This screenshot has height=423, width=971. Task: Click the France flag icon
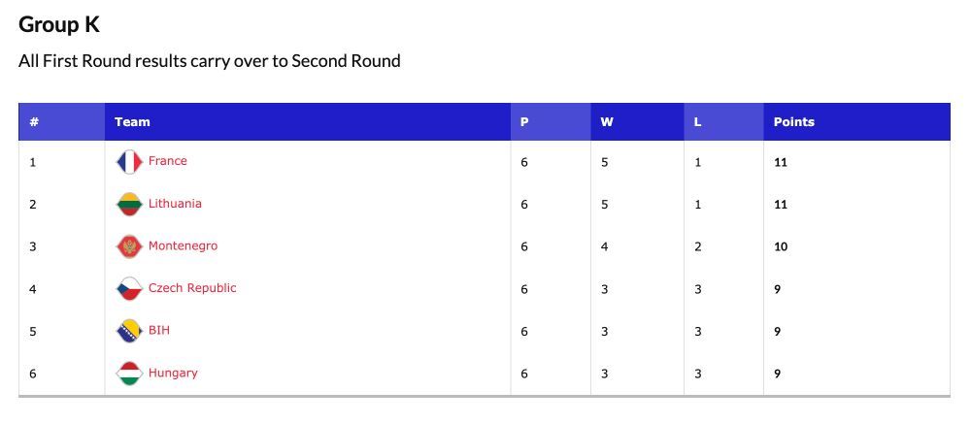(129, 162)
